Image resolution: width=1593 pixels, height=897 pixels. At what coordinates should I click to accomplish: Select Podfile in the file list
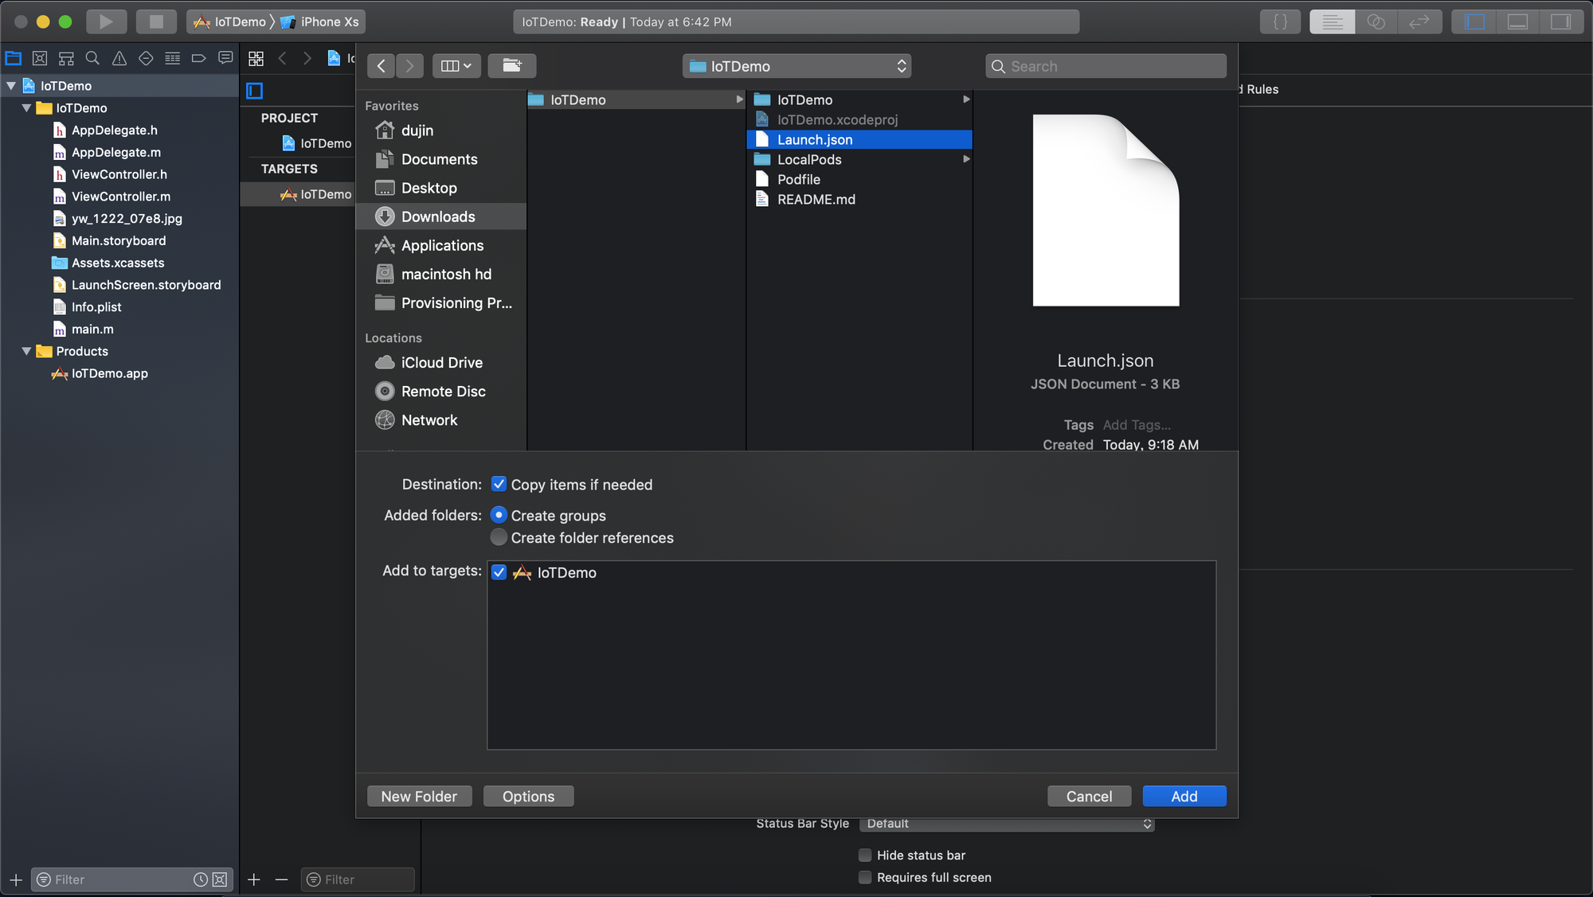pyautogui.click(x=859, y=179)
